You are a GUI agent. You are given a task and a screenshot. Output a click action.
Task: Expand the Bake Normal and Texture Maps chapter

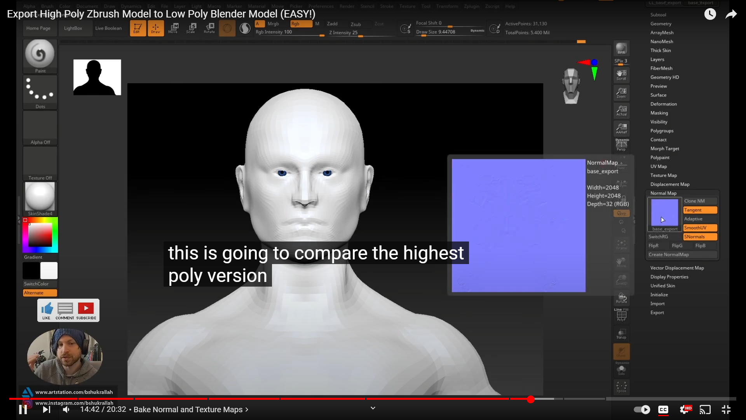click(190, 409)
